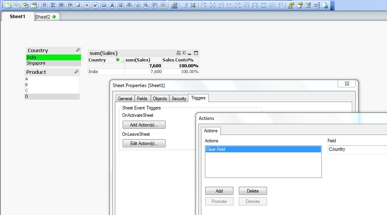This screenshot has height=215, width=387.
Task: Create a Search Object with the magnifier icon
Action: [146, 5]
